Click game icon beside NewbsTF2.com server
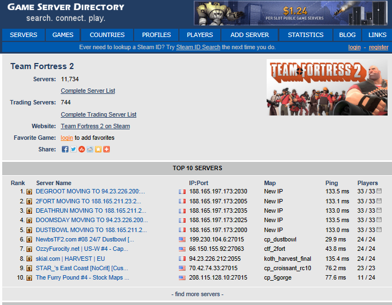 (x=29, y=240)
